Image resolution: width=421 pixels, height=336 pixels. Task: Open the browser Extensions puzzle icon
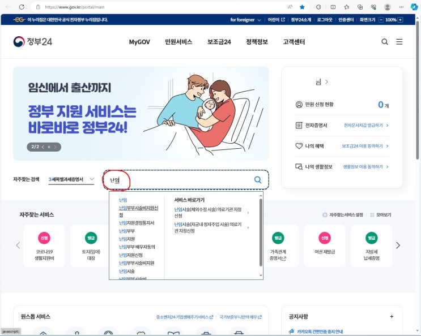pos(318,7)
